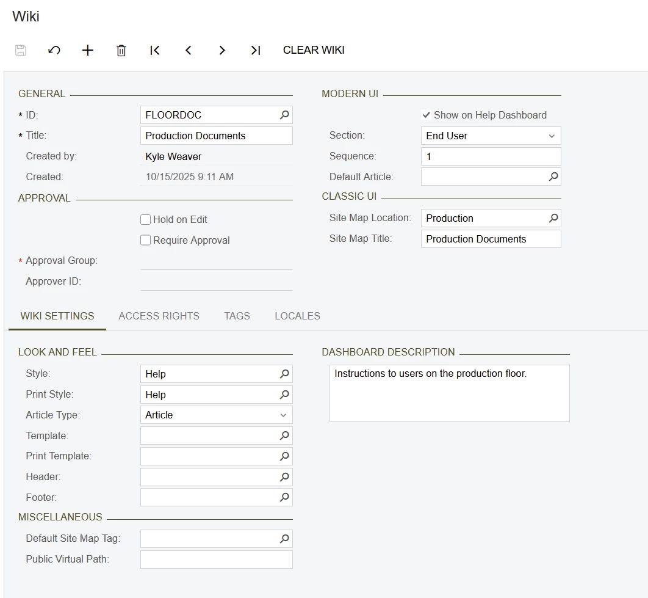Jump to the last record icon
Image resolution: width=648 pixels, height=598 pixels.
[x=256, y=50]
